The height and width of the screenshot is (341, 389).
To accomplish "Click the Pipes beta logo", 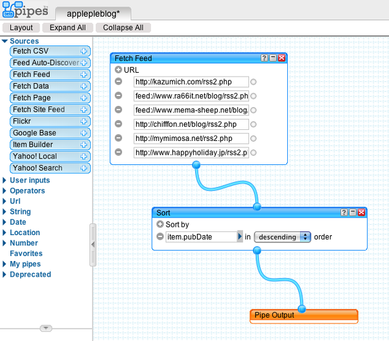I will point(25,10).
